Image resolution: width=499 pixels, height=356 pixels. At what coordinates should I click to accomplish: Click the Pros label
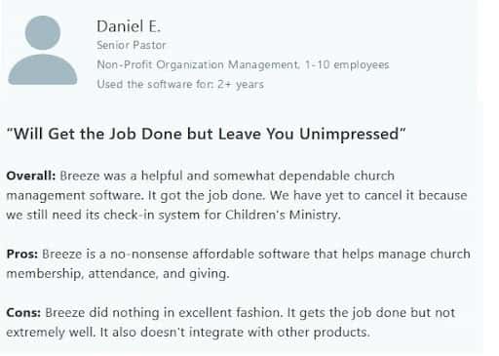coord(22,254)
